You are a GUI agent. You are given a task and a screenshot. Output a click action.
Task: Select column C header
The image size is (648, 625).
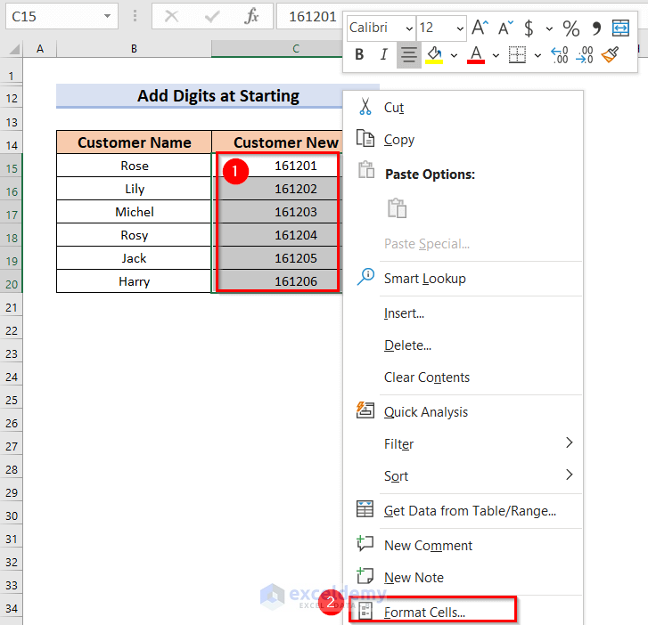click(x=277, y=49)
